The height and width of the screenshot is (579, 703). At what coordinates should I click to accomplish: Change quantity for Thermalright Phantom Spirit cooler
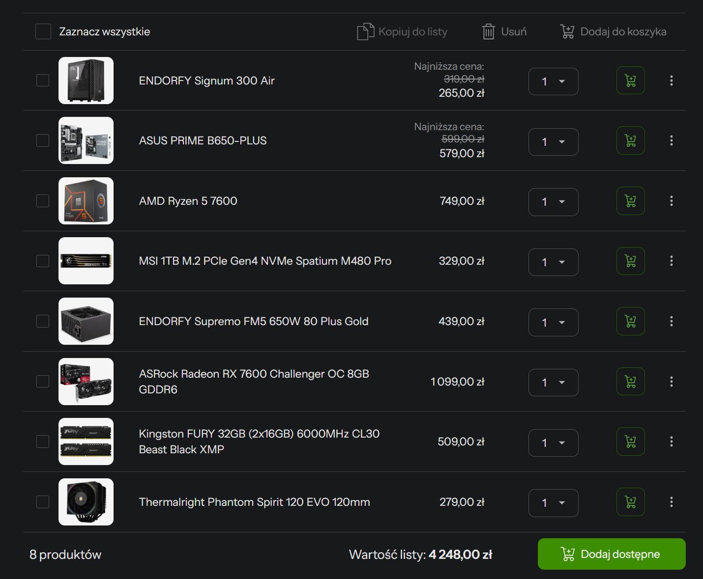tap(553, 503)
